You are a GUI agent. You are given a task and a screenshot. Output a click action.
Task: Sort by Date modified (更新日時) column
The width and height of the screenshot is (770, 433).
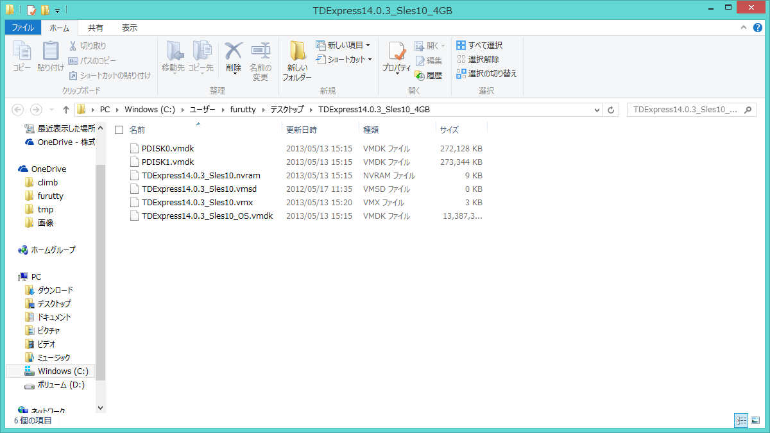click(x=301, y=130)
